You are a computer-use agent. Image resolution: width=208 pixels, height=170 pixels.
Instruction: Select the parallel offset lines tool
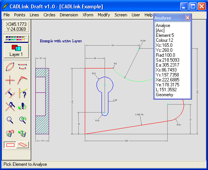pos(10,93)
